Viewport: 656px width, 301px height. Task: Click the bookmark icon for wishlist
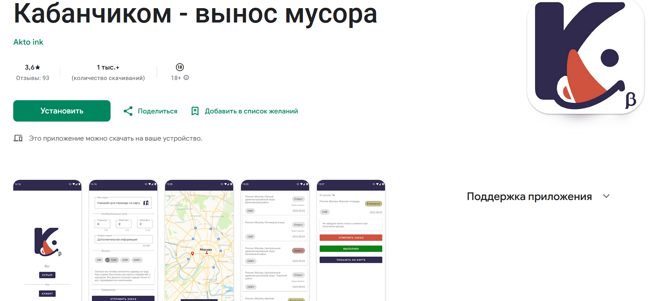[x=195, y=111]
